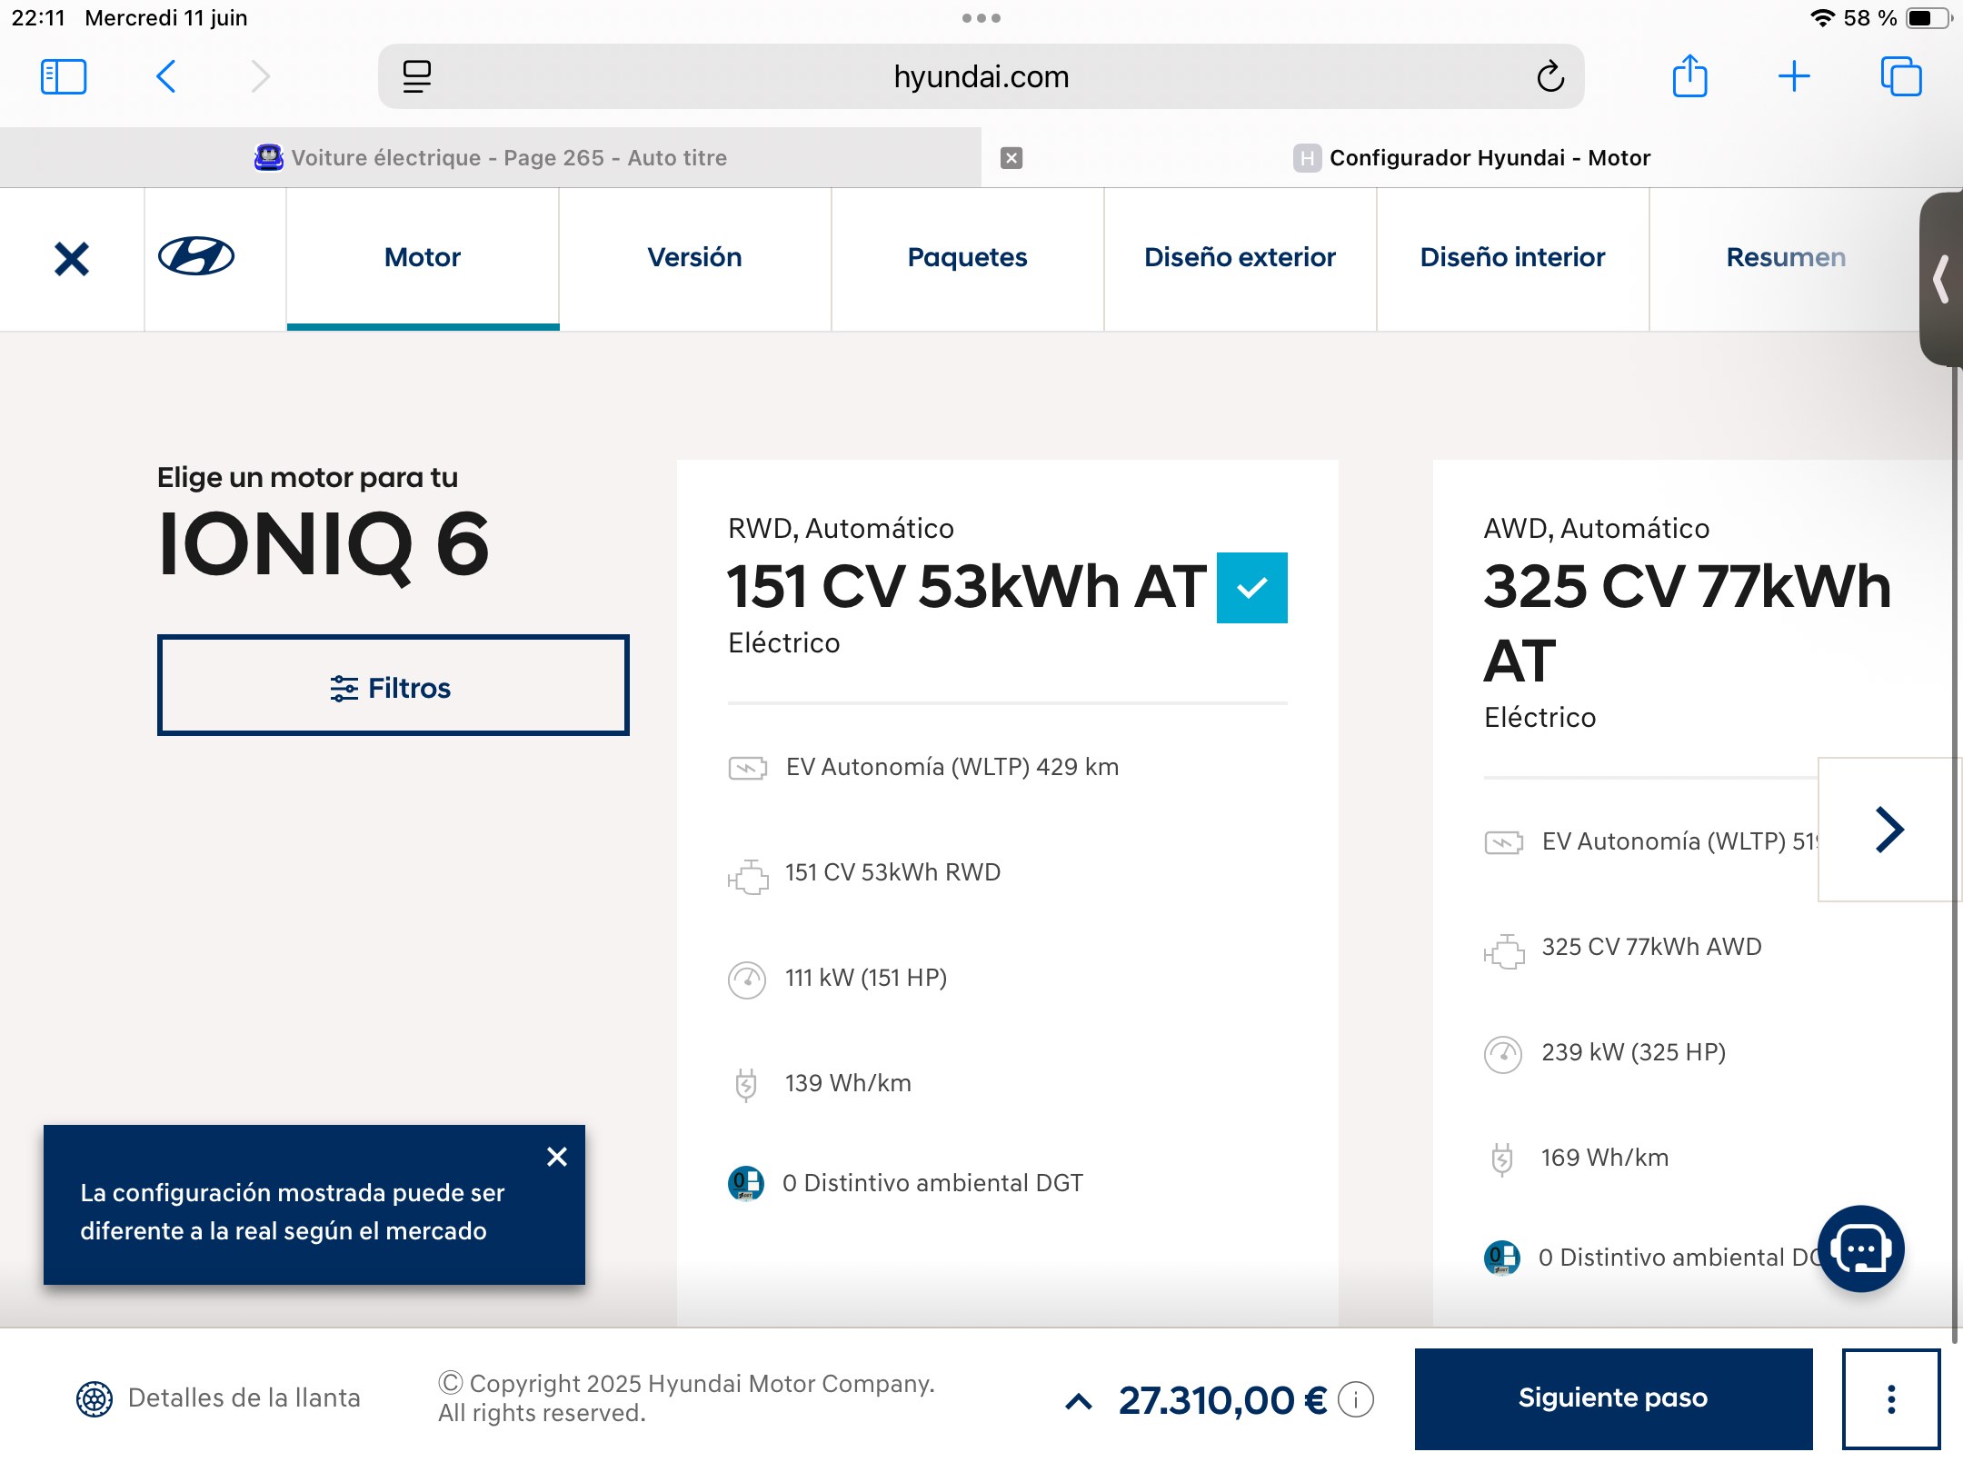The width and height of the screenshot is (1963, 1472).
Task: Open the page reader options icon
Action: [x=417, y=76]
